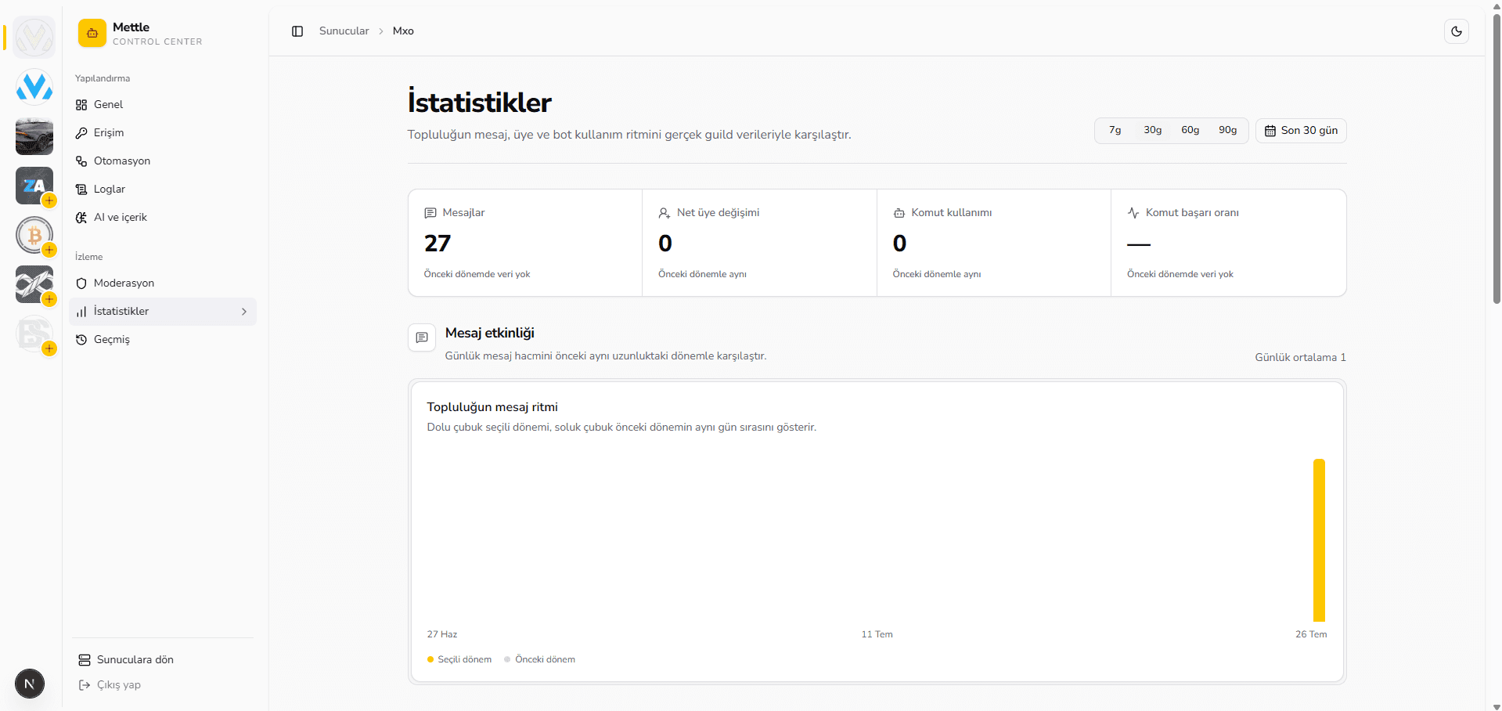
Task: Select the 60g time range
Action: tap(1190, 130)
